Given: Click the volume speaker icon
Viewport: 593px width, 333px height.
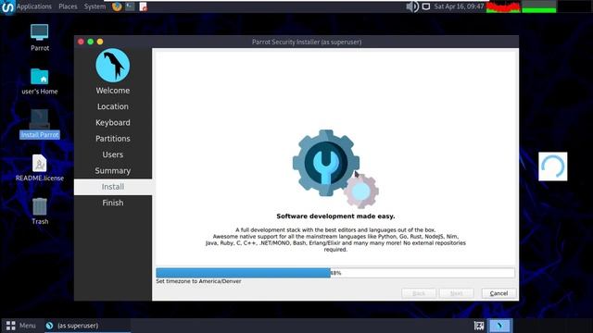Looking at the screenshot, I should coord(412,6).
